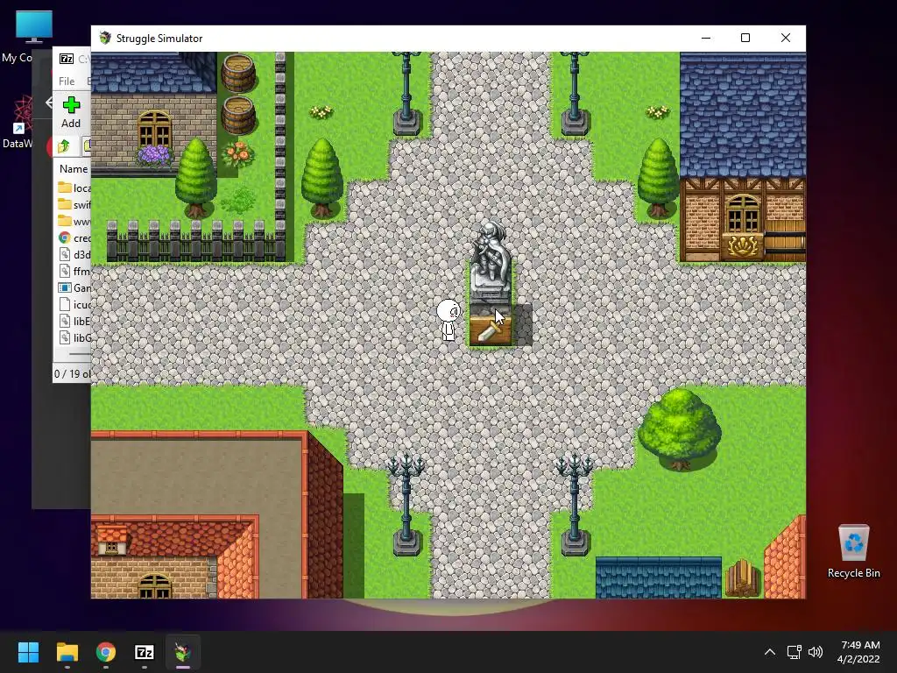Select the 'icuc' file in 7-Zip list
This screenshot has height=673, width=897.
75,304
